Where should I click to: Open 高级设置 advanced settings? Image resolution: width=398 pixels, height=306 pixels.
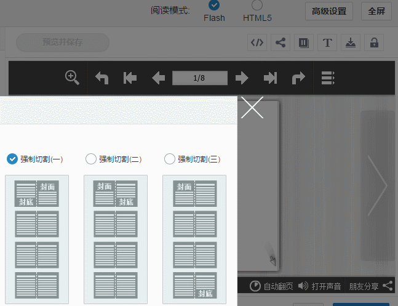[329, 11]
